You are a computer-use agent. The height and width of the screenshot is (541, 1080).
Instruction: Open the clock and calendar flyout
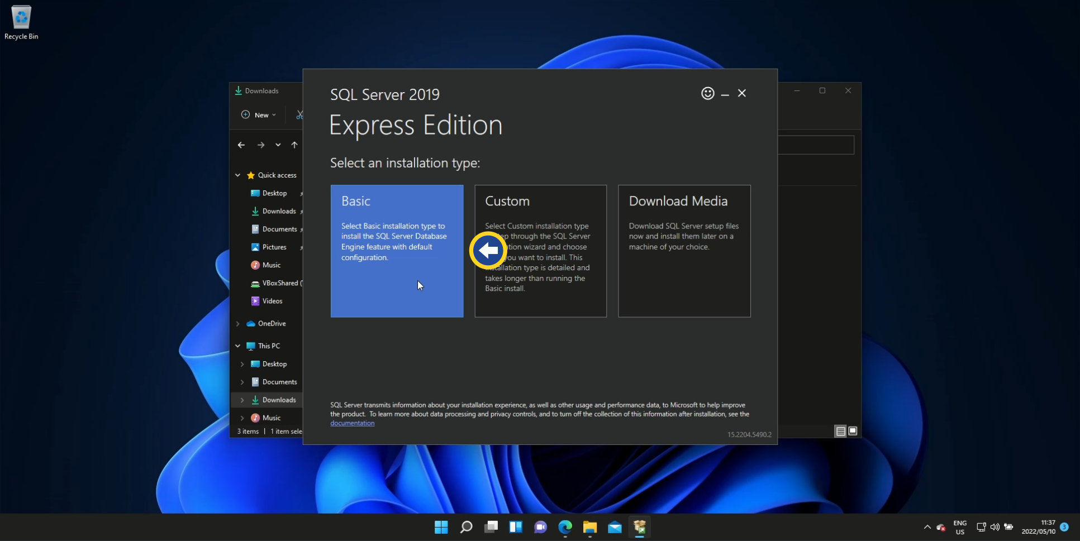click(1039, 528)
